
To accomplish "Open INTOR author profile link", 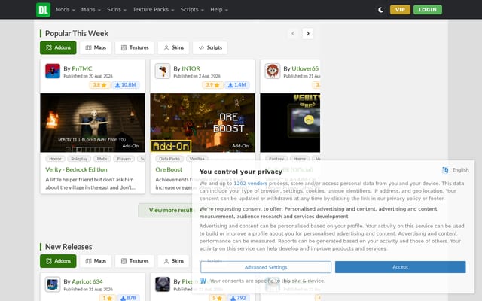I will (191, 68).
